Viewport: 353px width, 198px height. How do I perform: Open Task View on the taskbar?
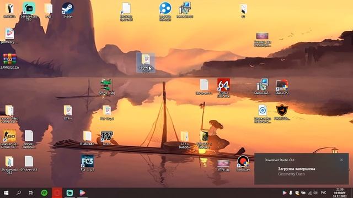point(31,193)
